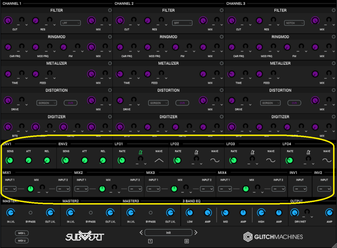Toggle Master1 Bypass button

(x=30, y=213)
